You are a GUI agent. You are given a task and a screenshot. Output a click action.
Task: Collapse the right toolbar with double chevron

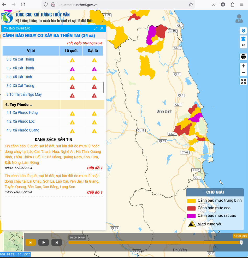click(243, 45)
